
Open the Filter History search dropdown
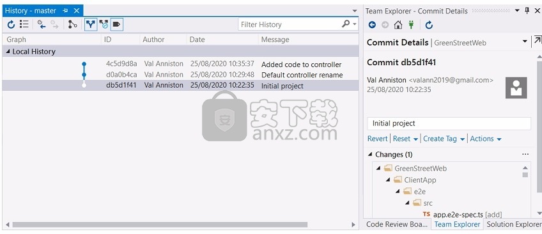[x=354, y=24]
